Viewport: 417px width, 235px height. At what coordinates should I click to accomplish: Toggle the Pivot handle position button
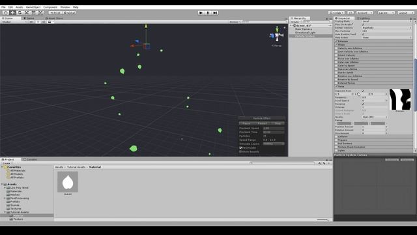pyautogui.click(x=55, y=12)
